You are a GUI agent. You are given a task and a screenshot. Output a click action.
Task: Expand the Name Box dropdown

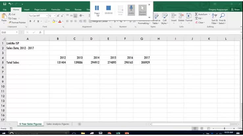click(17, 32)
